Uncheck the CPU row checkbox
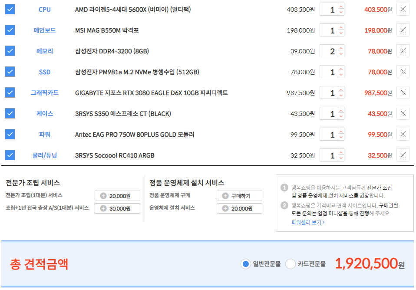 pyautogui.click(x=10, y=9)
